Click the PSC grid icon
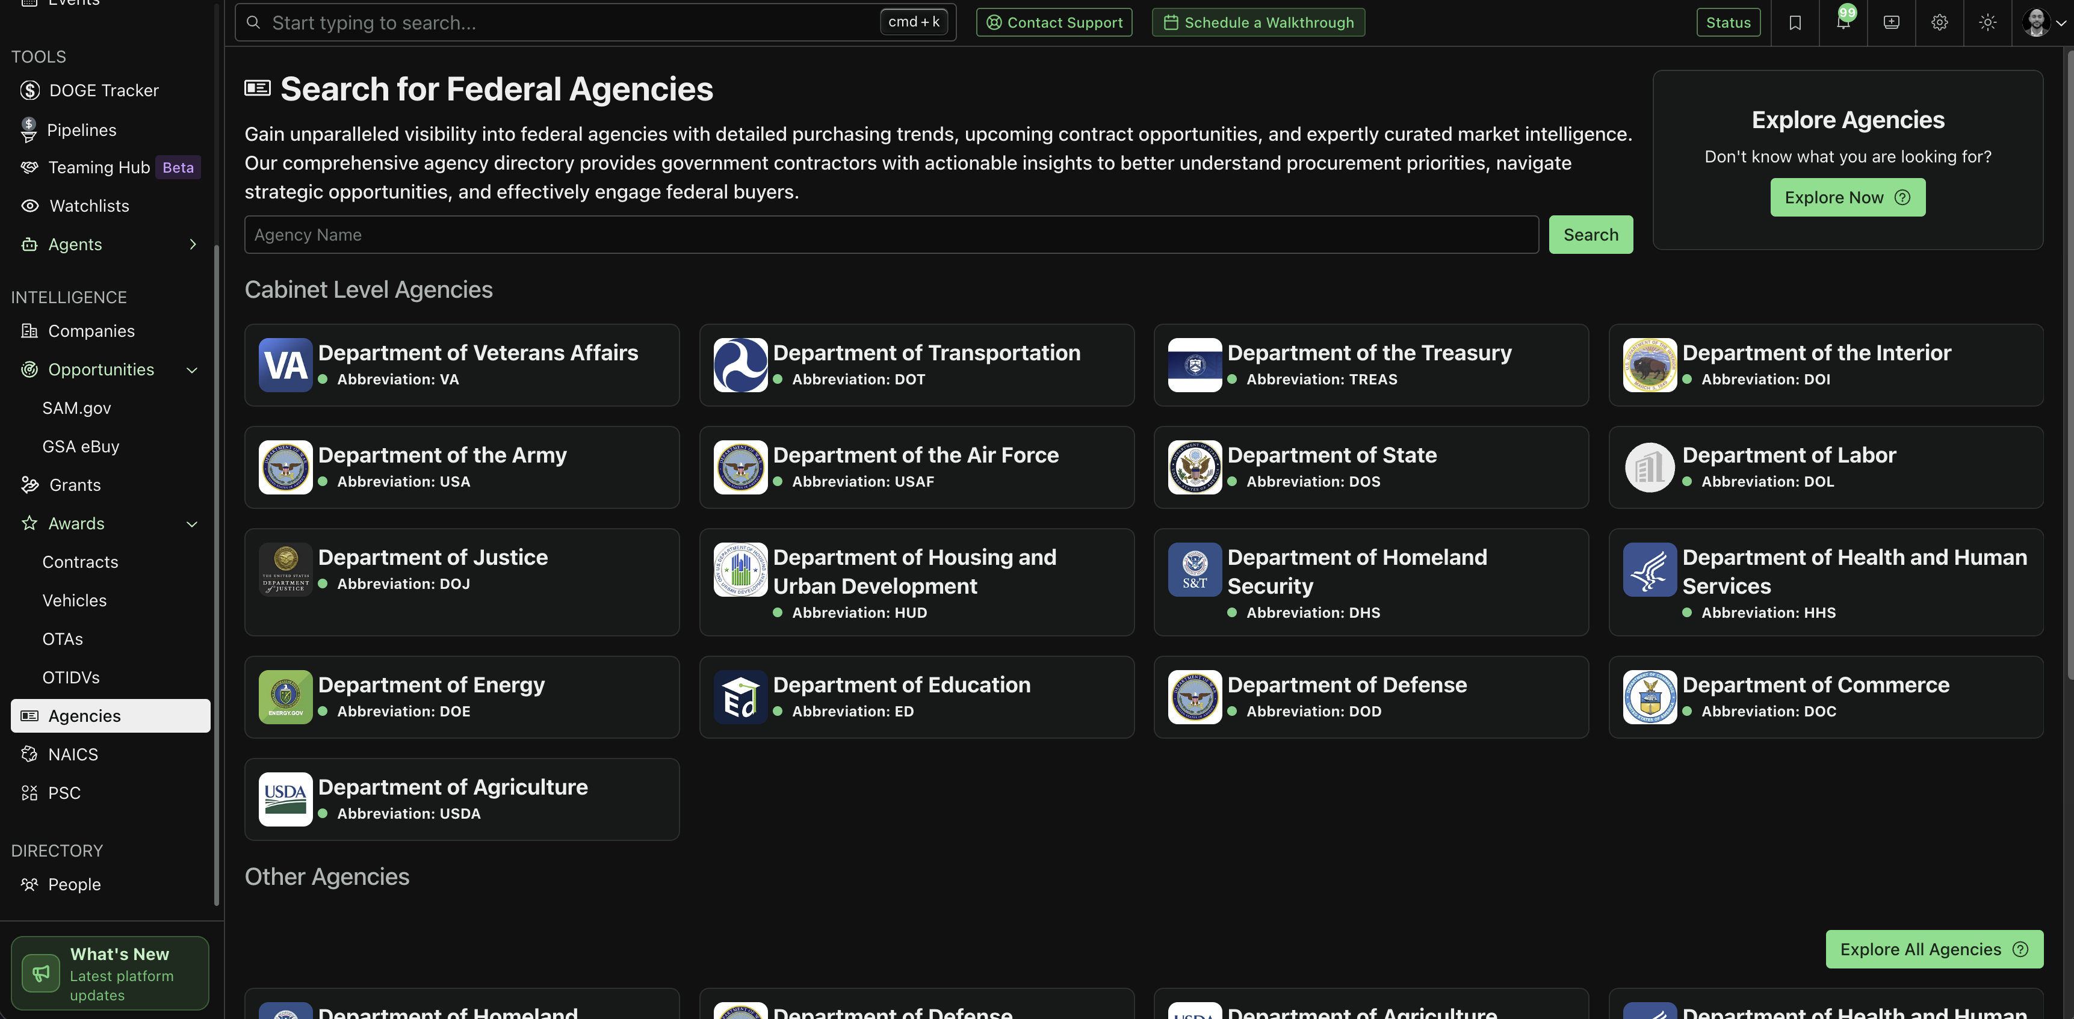 click(29, 793)
